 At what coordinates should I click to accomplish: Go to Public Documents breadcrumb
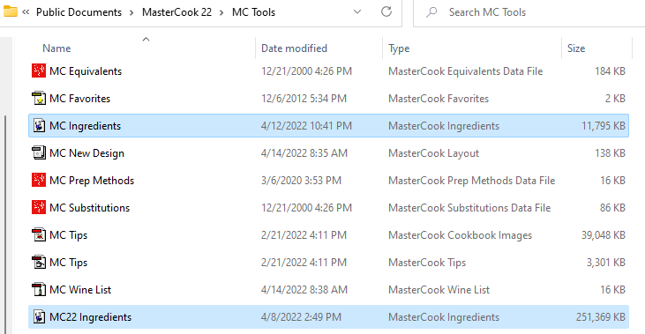tap(79, 12)
